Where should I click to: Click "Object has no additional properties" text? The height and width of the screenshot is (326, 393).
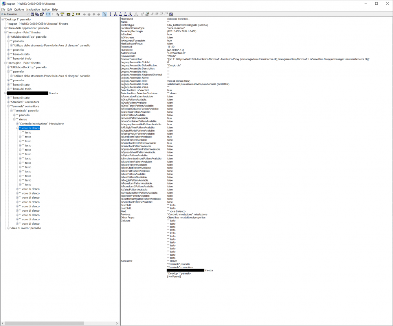186,218
